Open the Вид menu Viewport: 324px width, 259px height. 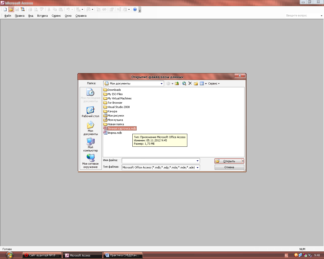[x=31, y=16]
